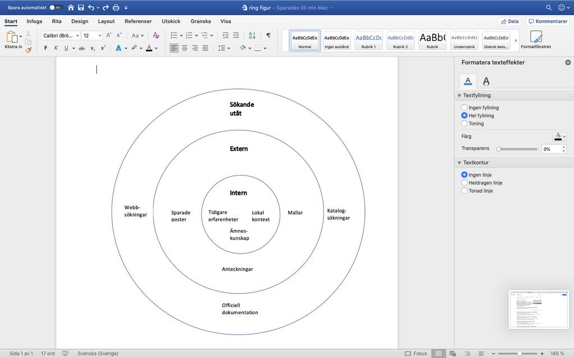Print the document using the printer icon
Viewport: 574px width, 358px height.
pos(116,7)
